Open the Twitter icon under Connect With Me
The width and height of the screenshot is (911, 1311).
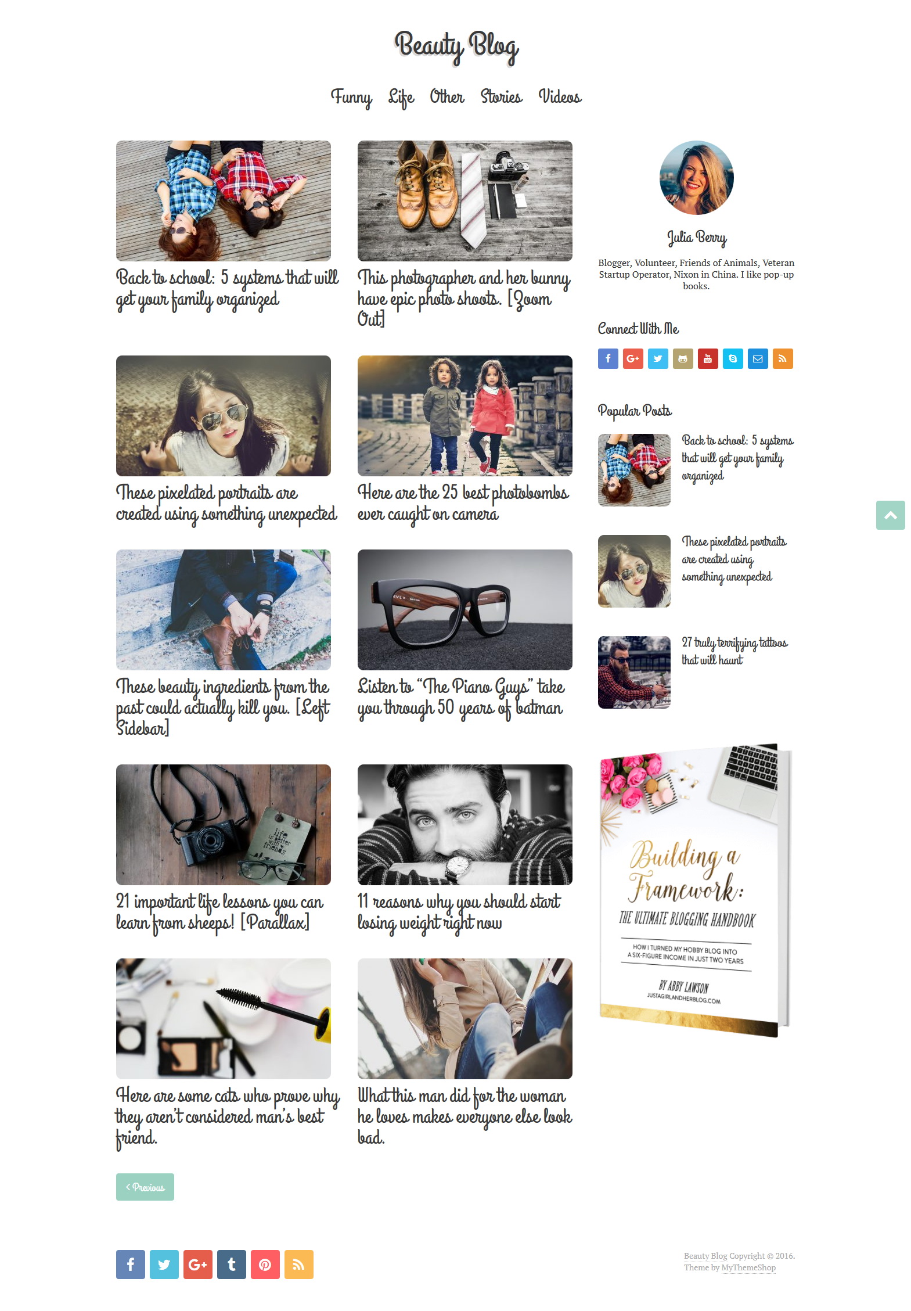(x=658, y=358)
